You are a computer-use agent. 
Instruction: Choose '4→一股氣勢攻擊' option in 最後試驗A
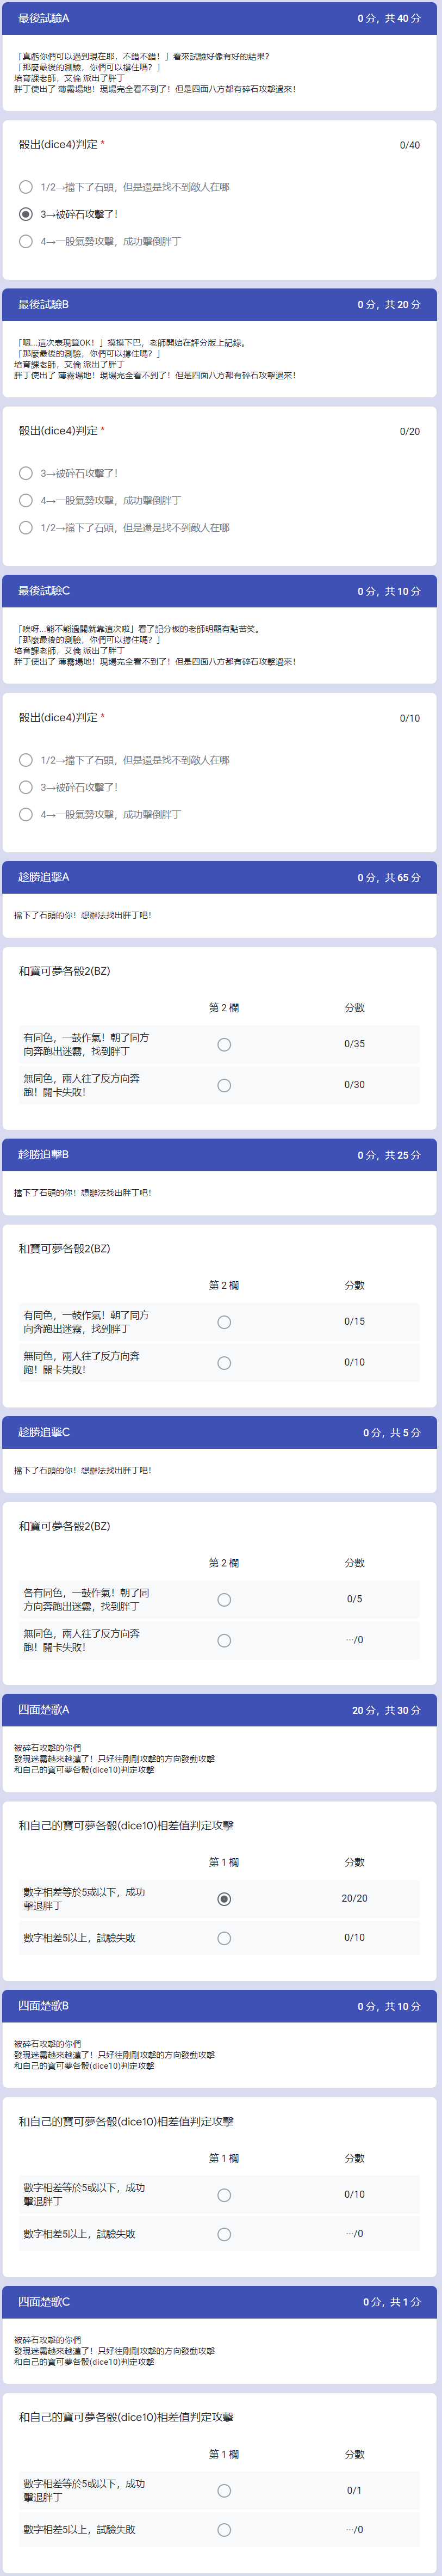(x=26, y=241)
